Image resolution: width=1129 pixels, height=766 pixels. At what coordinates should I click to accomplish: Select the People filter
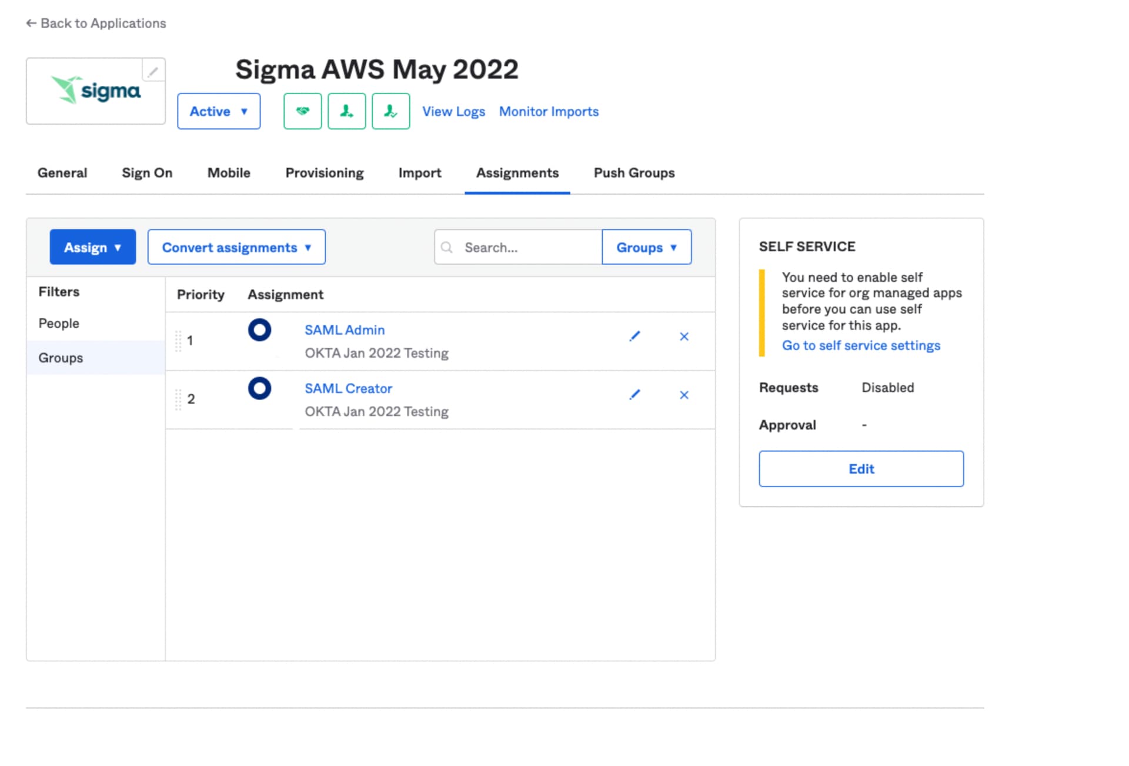(x=59, y=323)
